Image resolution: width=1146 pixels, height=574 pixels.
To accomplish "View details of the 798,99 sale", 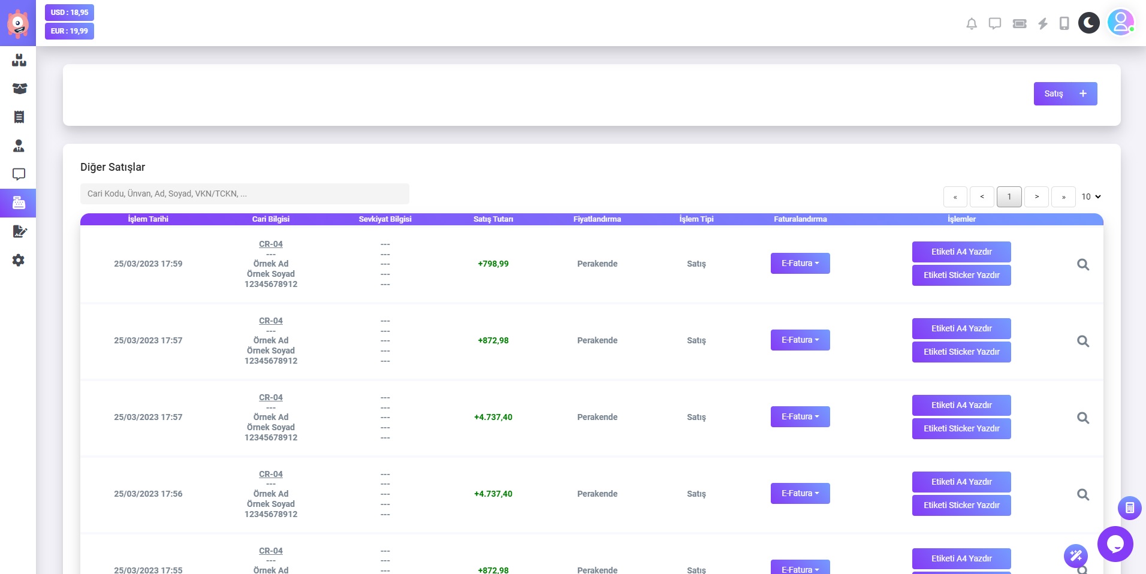I will coord(1082,264).
